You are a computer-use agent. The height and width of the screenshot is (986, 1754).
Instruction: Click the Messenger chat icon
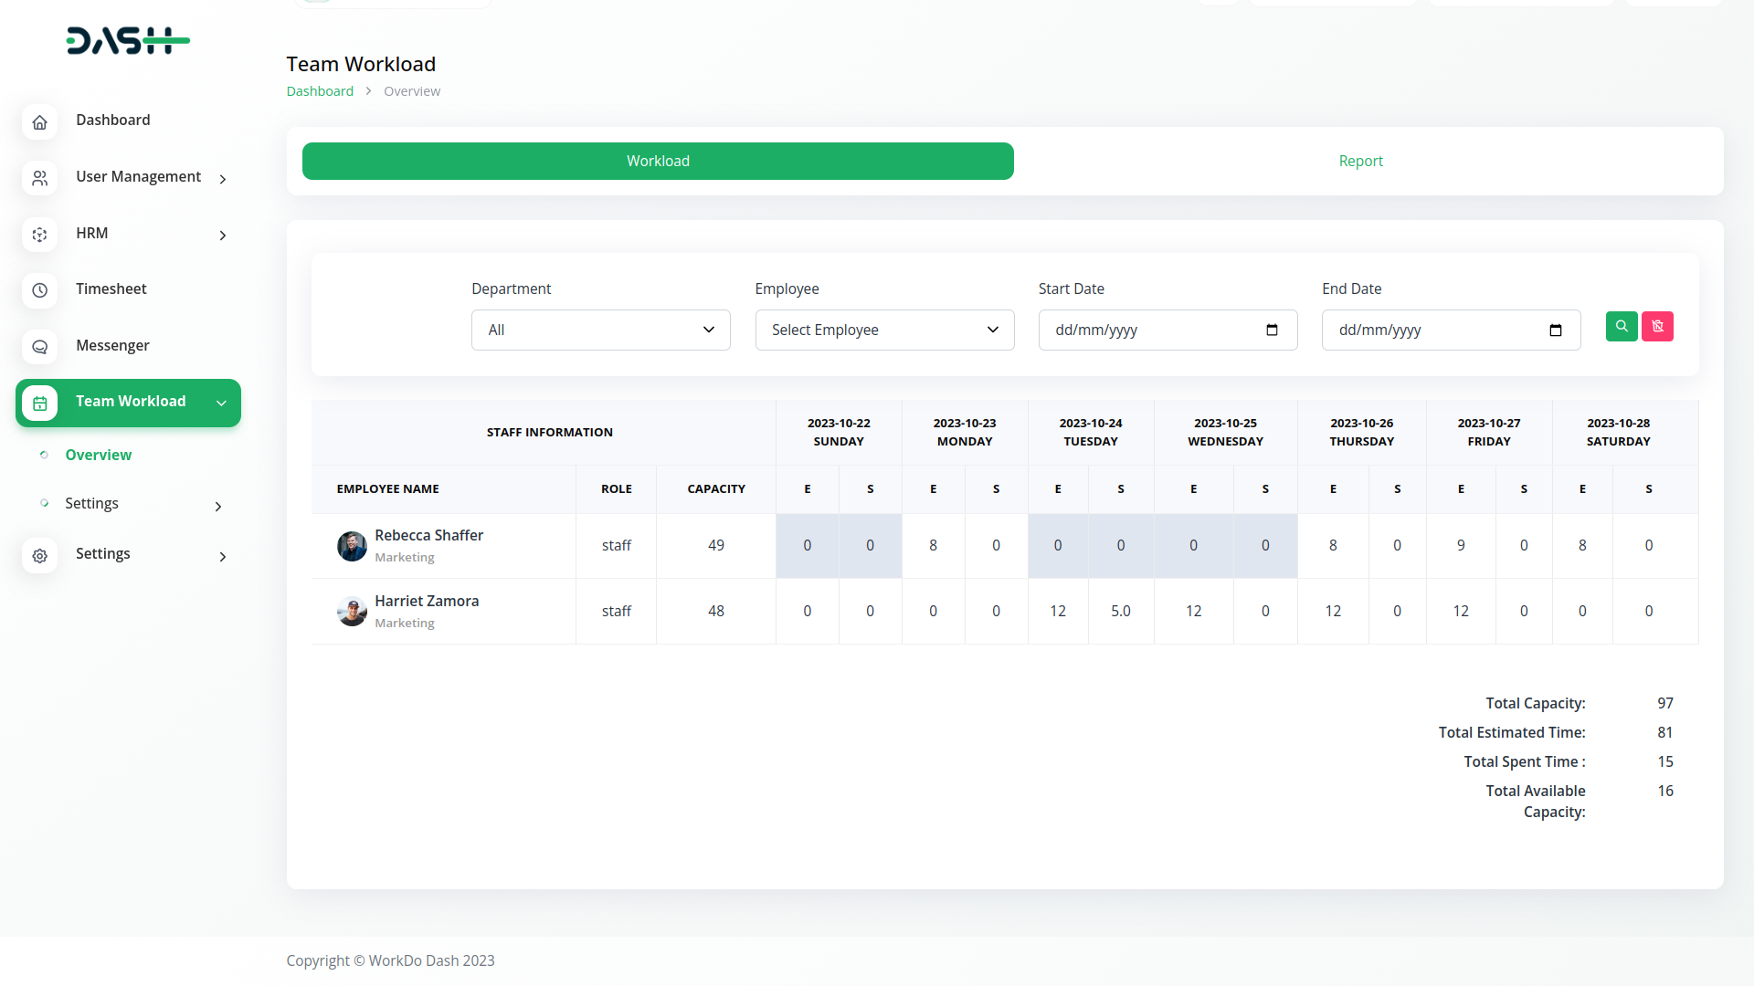tap(39, 347)
